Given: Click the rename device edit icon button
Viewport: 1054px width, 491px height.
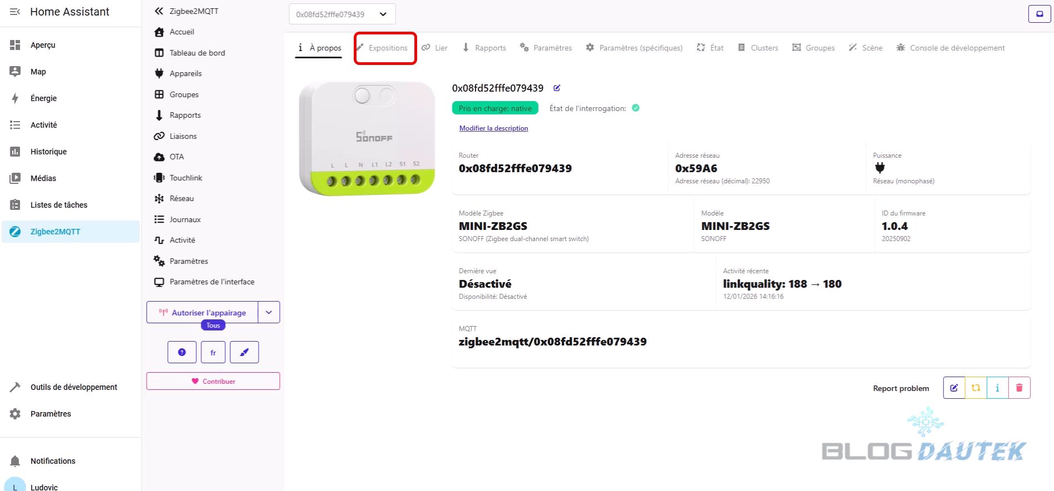Looking at the screenshot, I should [x=954, y=388].
